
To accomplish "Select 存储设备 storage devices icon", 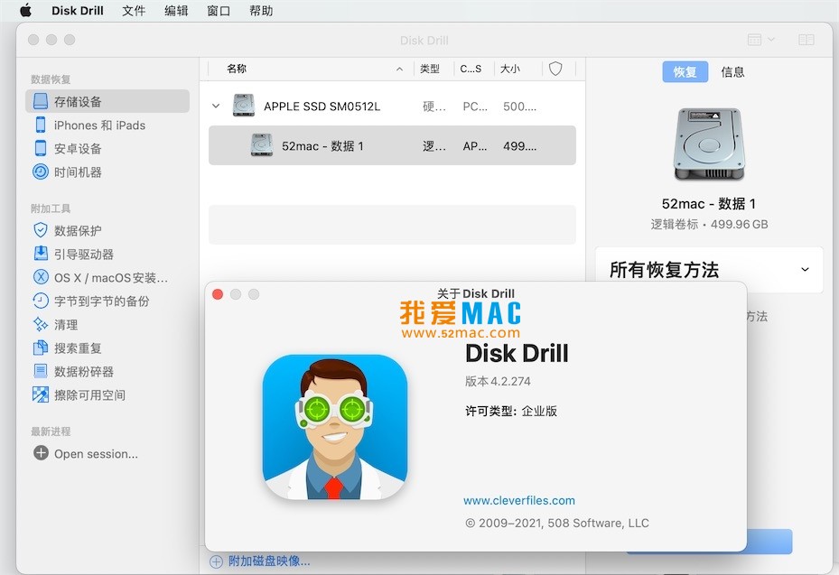I will coord(41,101).
